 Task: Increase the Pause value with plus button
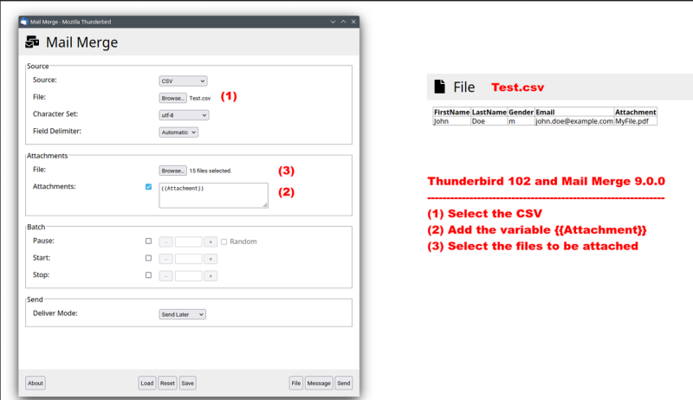click(x=210, y=242)
